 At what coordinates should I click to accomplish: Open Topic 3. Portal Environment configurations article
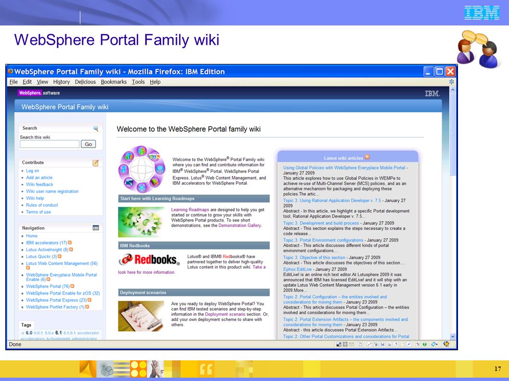pyautogui.click(x=323, y=240)
